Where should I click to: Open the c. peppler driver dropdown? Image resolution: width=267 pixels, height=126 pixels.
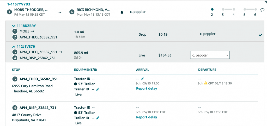point(210,55)
